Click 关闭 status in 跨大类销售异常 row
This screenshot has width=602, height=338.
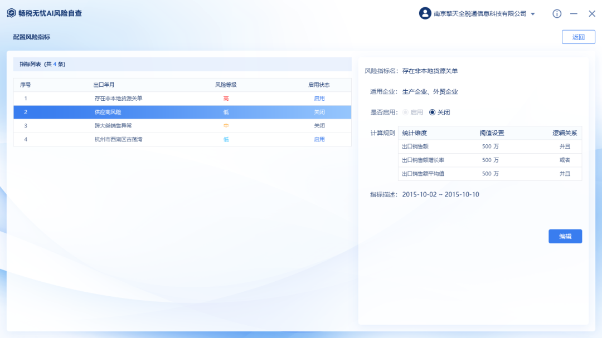click(x=319, y=126)
